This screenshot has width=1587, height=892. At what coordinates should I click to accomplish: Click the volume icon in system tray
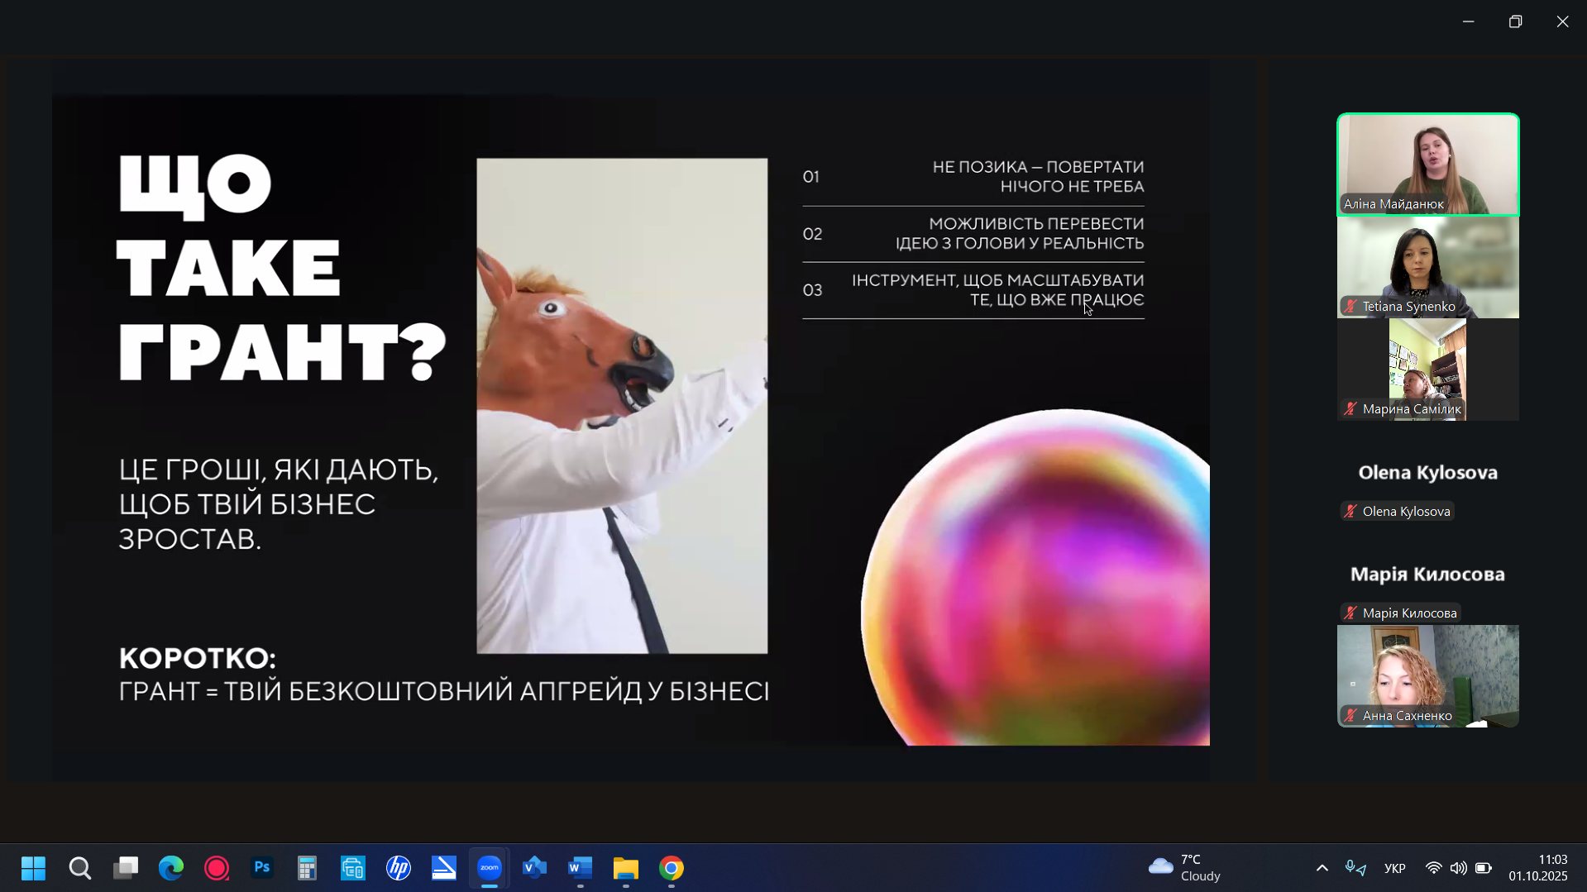coord(1458,868)
